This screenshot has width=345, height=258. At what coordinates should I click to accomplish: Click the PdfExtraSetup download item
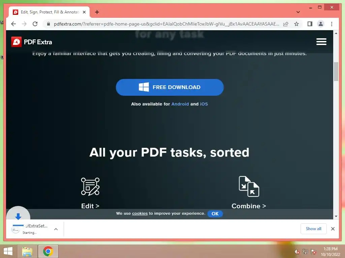[30, 229]
